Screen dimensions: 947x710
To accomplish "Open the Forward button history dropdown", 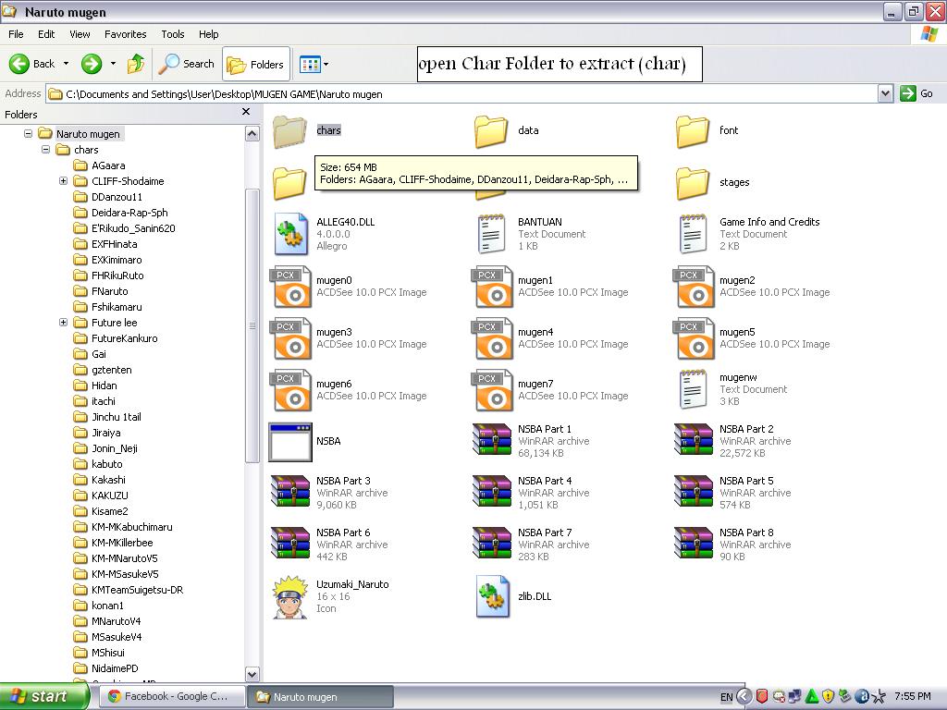I will 113,64.
